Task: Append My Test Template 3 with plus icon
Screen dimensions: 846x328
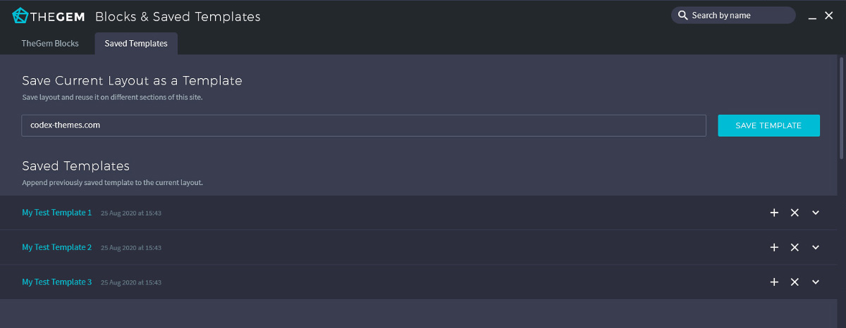Action: pos(774,282)
